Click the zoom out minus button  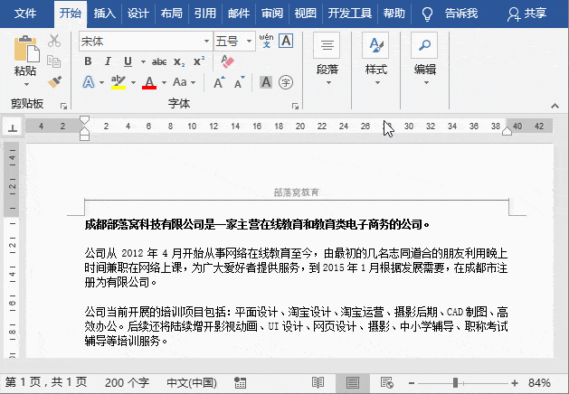[x=412, y=383]
